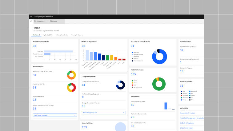This screenshot has height=131, width=233.
Task: Click the Model Performance donut chart
Action: pos(159,84)
